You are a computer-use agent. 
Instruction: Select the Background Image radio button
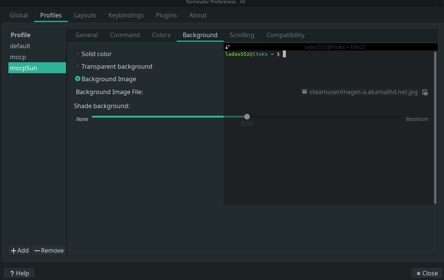click(78, 79)
